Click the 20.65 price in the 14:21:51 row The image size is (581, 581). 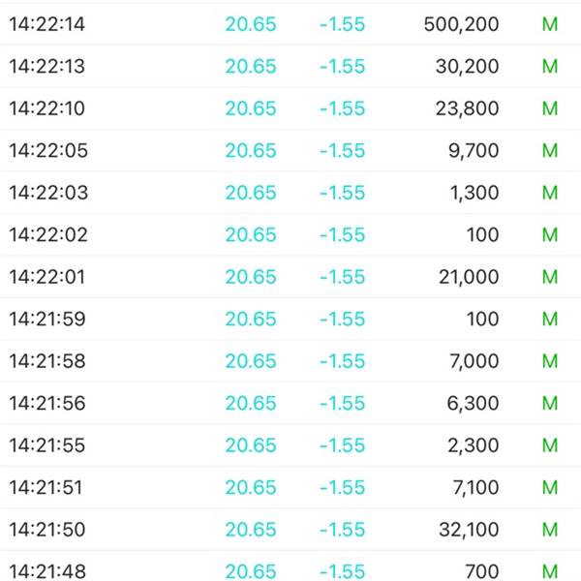click(251, 487)
